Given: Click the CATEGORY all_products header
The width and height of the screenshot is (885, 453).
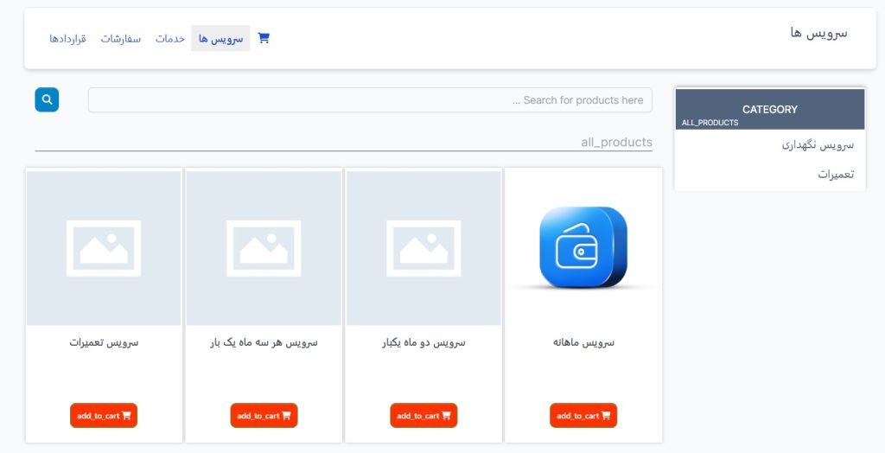Looking at the screenshot, I should (x=769, y=110).
